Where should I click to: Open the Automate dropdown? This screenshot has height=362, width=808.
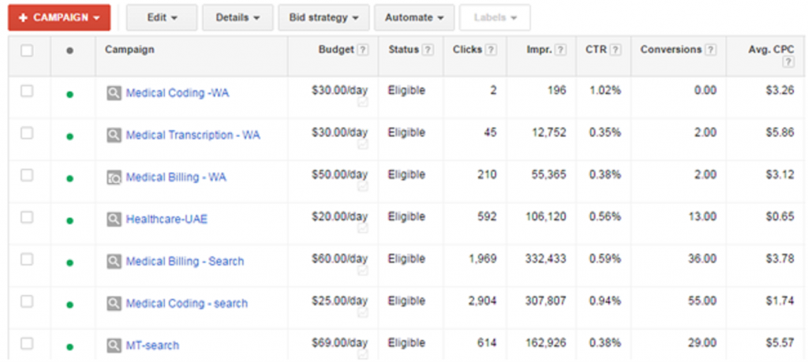pyautogui.click(x=414, y=17)
